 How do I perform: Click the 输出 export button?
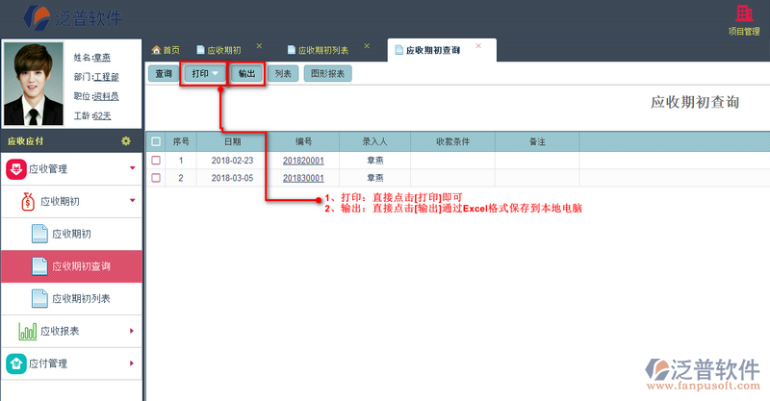point(247,73)
